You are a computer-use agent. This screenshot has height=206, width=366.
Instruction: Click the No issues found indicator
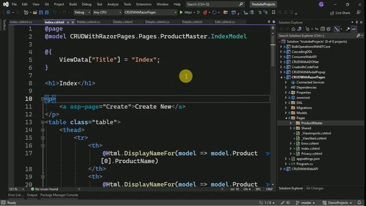pos(45,189)
